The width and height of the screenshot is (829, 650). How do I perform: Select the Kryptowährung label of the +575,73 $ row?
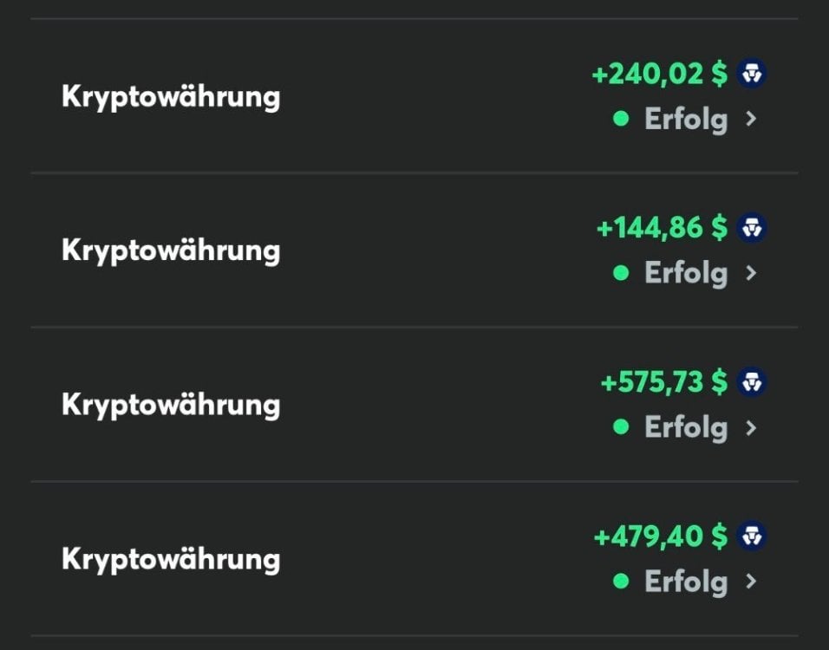(171, 405)
